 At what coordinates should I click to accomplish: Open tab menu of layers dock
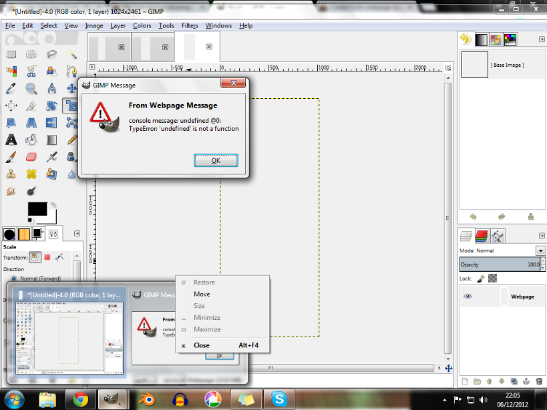point(542,236)
